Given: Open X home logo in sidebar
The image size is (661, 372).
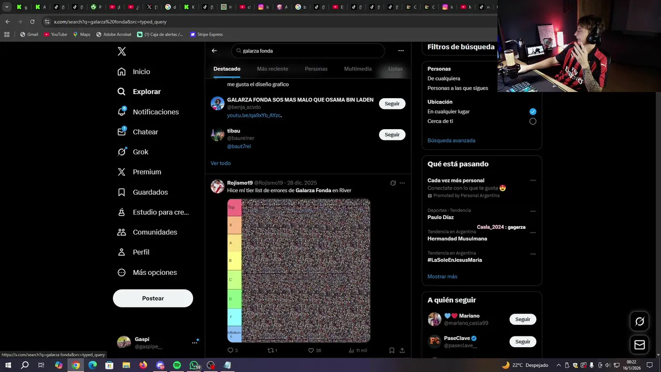Looking at the screenshot, I should coord(122,51).
